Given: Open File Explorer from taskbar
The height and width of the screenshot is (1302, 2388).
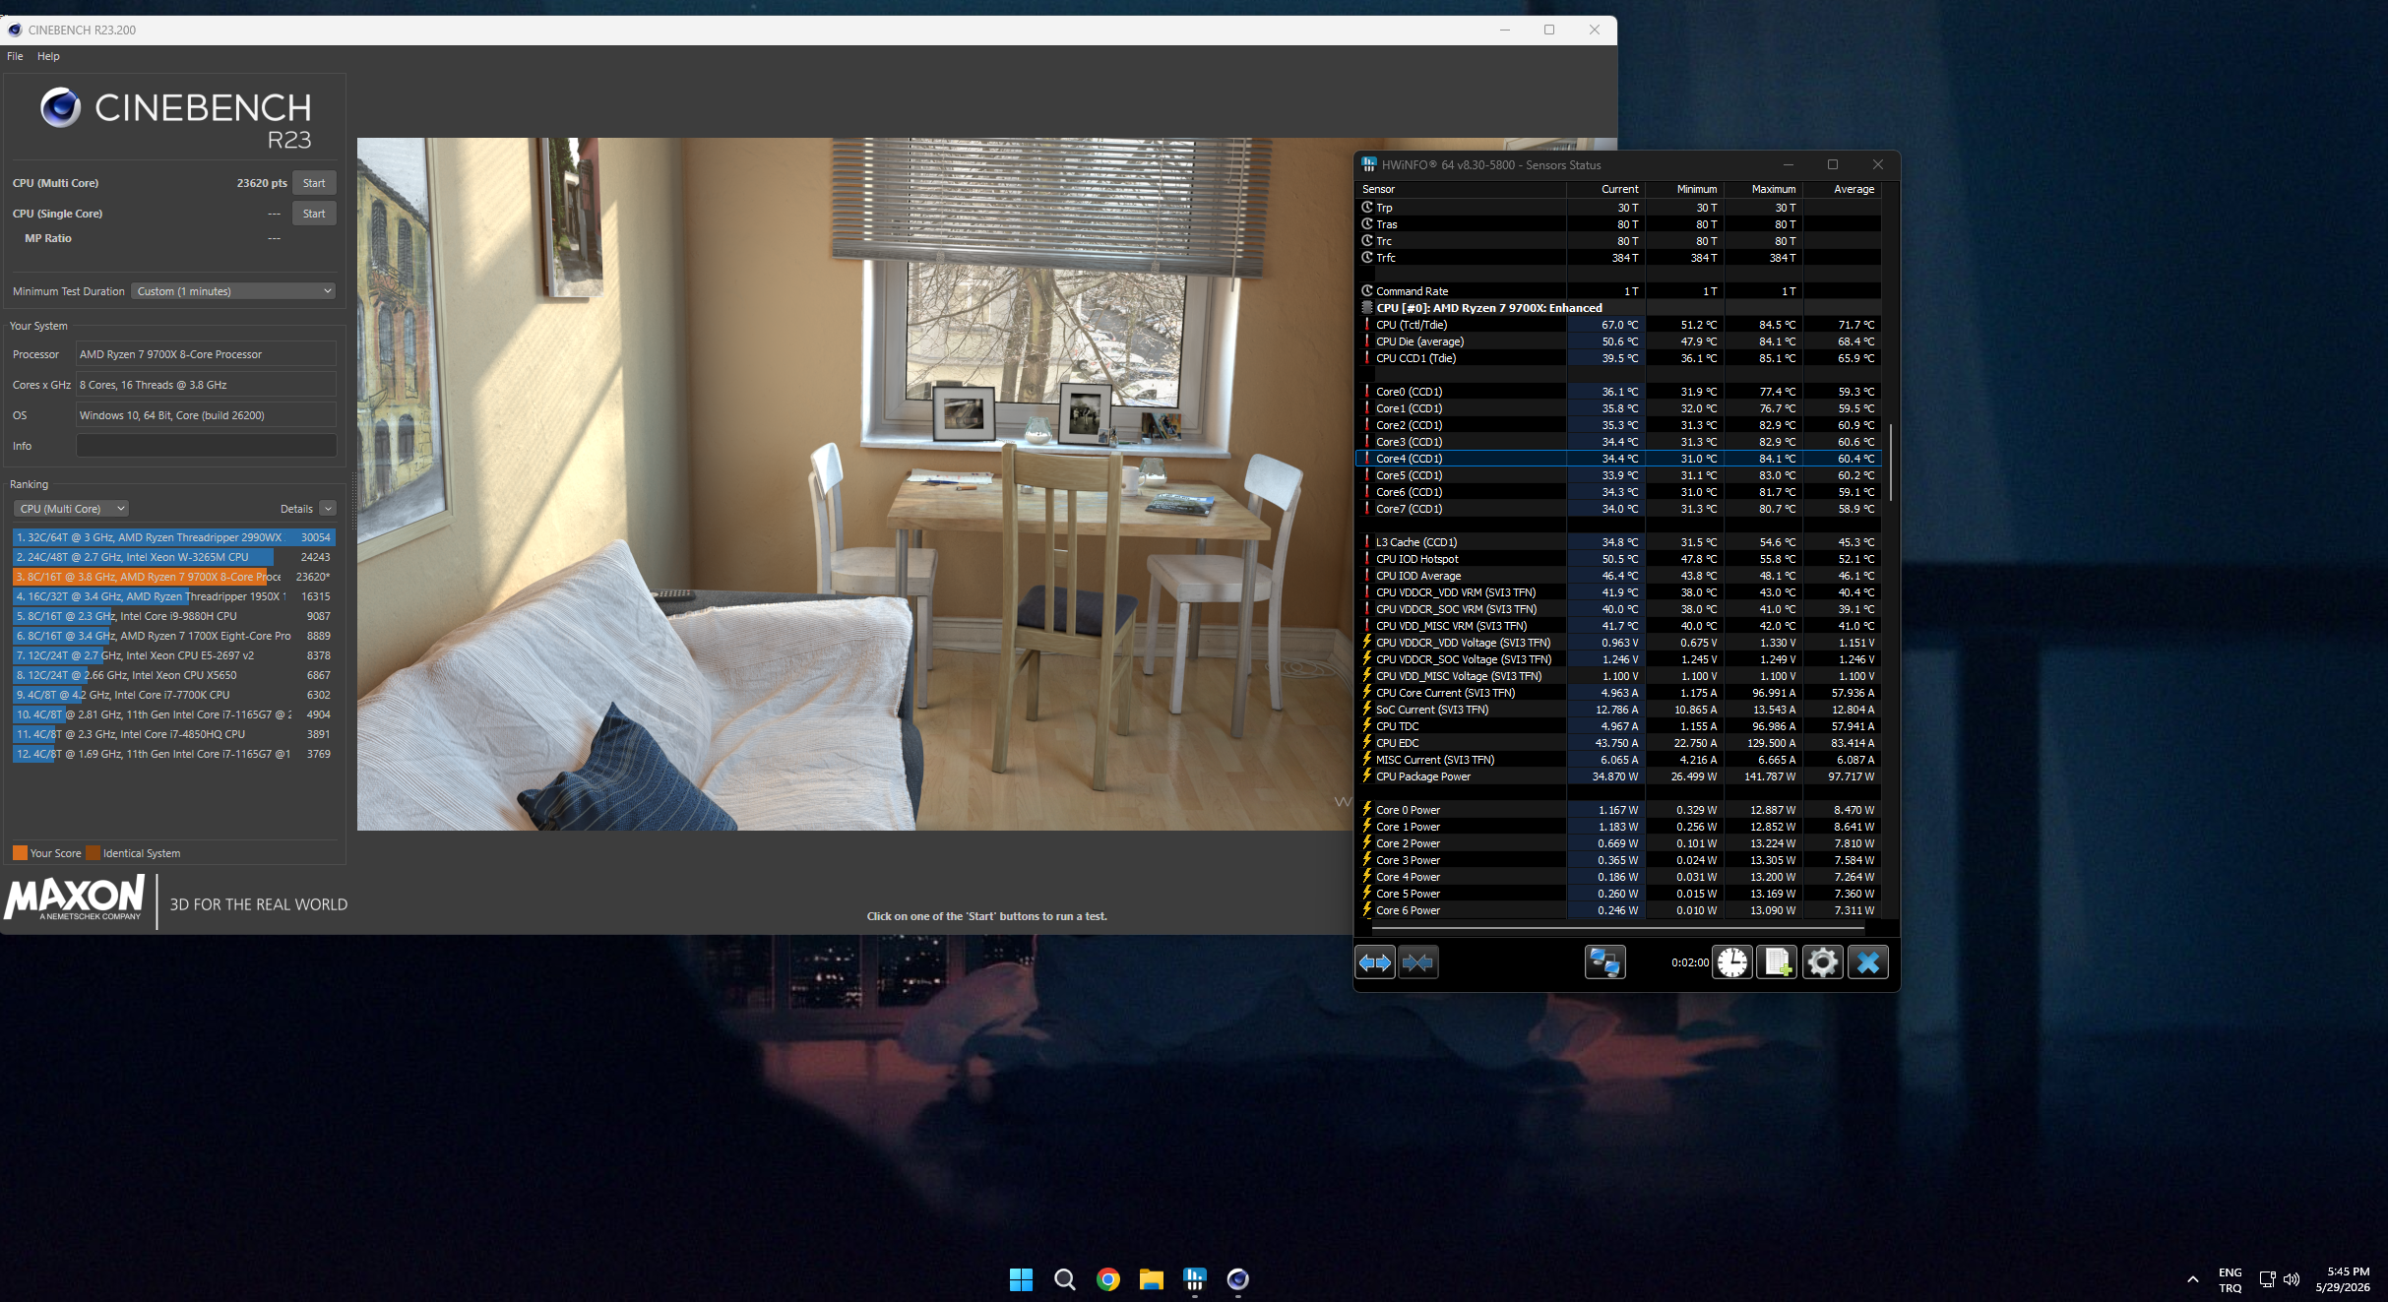Looking at the screenshot, I should (1152, 1279).
